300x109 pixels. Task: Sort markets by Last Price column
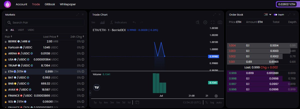(x=51, y=36)
